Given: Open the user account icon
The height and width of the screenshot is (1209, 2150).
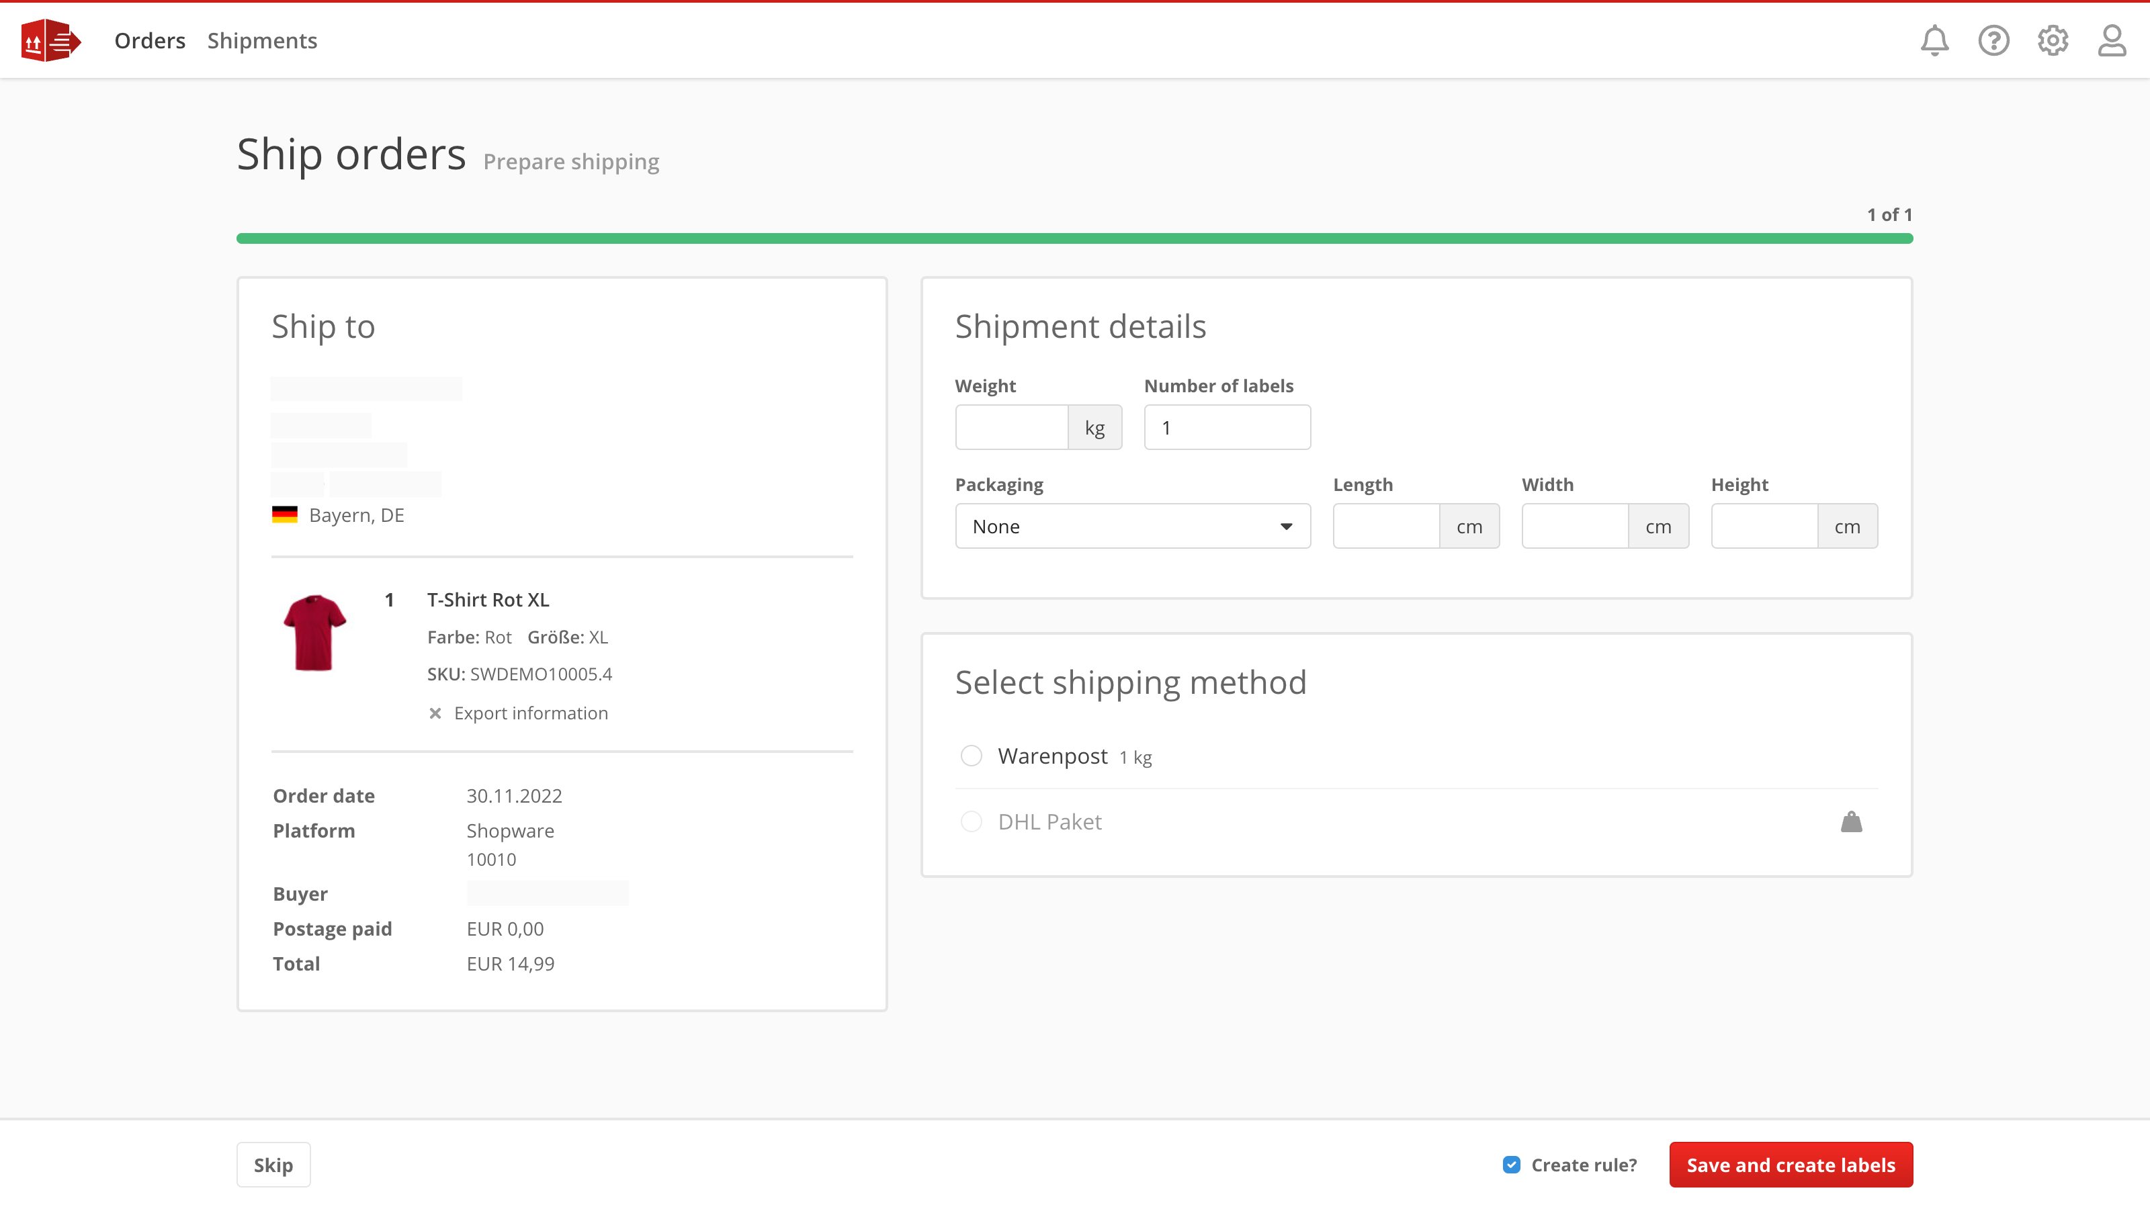Looking at the screenshot, I should [2112, 40].
